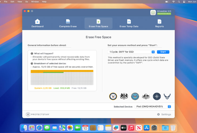Click the storage breakdown grid

pos(62,78)
